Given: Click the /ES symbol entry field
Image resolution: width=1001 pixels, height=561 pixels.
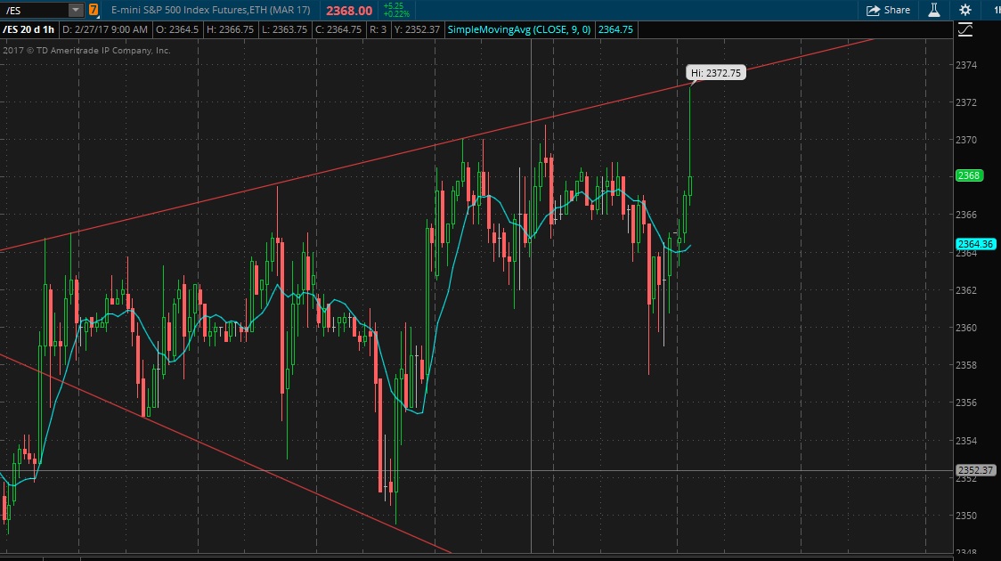Looking at the screenshot, I should coord(34,10).
